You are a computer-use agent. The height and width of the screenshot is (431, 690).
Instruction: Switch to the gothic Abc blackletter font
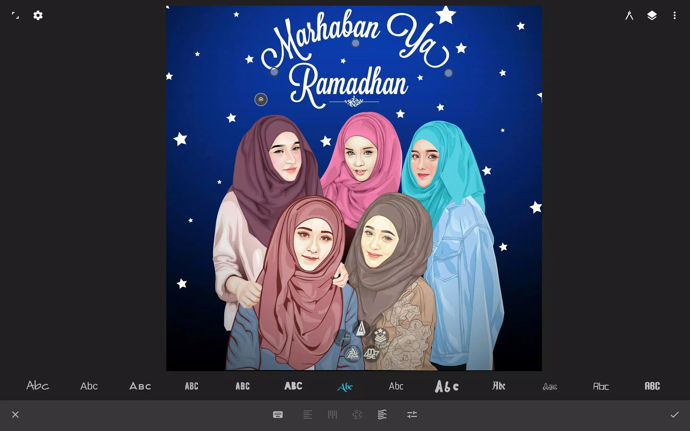498,386
